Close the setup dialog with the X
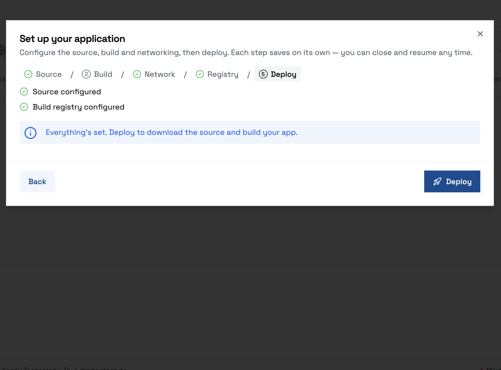 click(480, 34)
